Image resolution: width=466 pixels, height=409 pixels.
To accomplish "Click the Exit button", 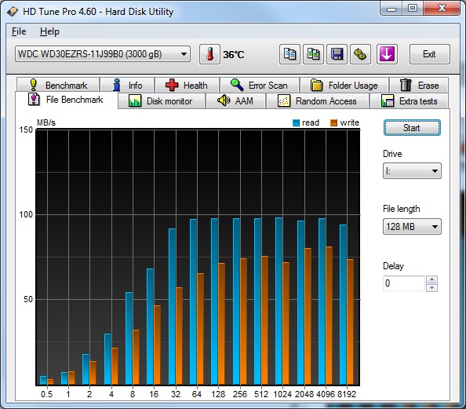I will pos(429,54).
